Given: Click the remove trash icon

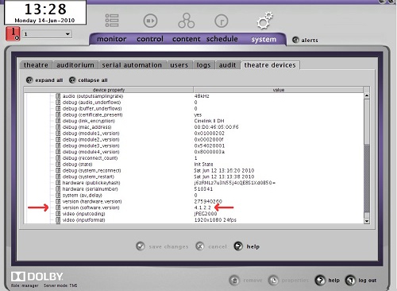Looking at the screenshot, I should [234, 280].
